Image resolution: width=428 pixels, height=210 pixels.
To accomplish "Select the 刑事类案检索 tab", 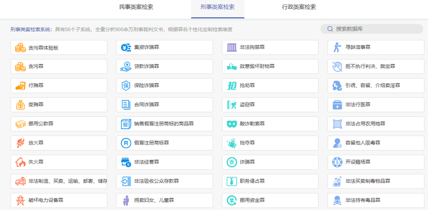I will [x=217, y=7].
